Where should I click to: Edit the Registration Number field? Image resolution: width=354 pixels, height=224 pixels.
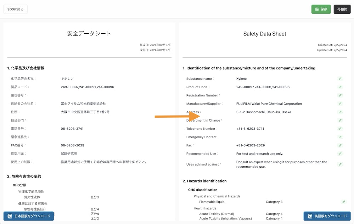pyautogui.click(x=340, y=95)
